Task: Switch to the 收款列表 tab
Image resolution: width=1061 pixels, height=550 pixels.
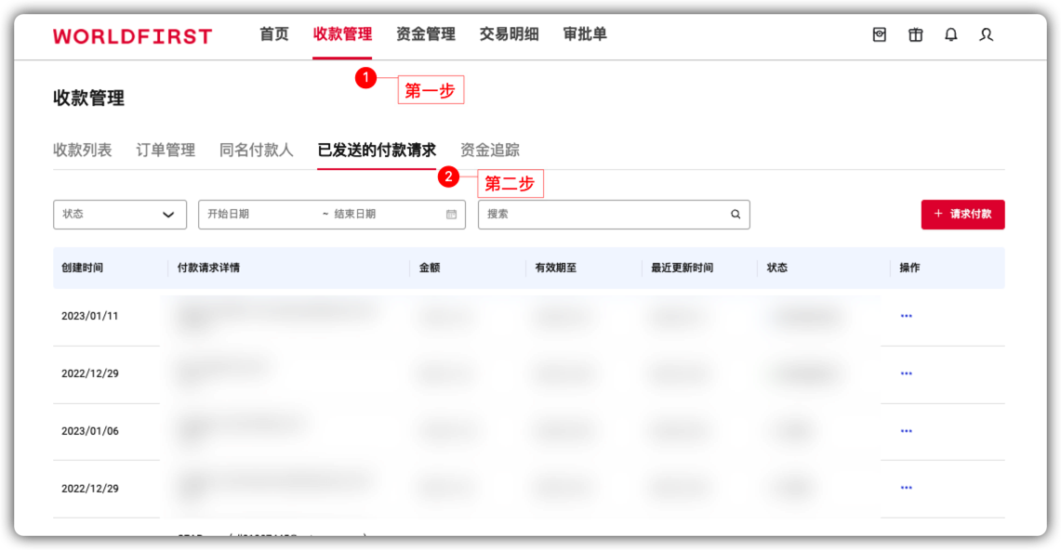Action: (x=82, y=150)
